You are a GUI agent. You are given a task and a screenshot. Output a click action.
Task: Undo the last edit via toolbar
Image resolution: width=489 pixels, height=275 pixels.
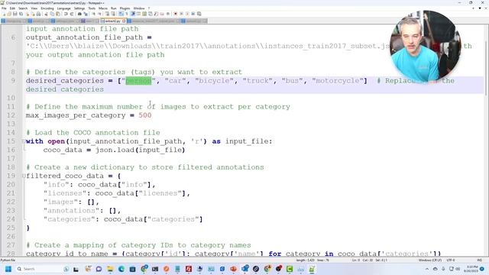(66, 14)
